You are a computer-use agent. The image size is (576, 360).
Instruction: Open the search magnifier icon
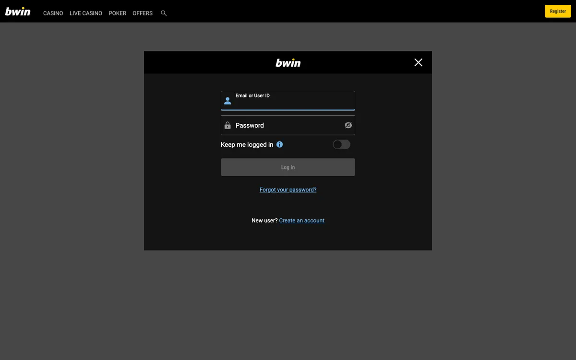[164, 13]
